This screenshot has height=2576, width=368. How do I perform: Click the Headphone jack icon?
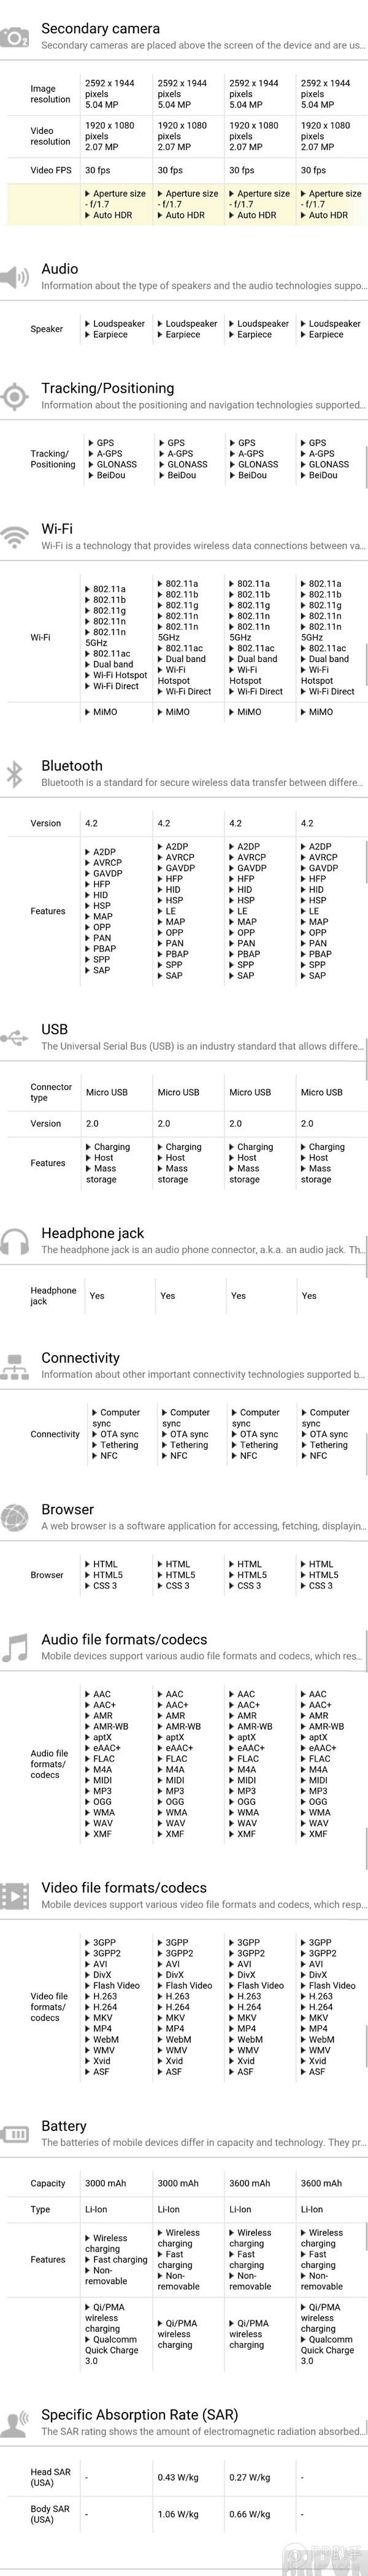click(x=15, y=1241)
